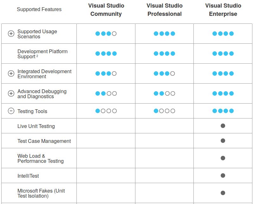Image resolution: width=254 pixels, height=204 pixels.
Task: Select Integrated Development Environment label
Action: click(44, 74)
